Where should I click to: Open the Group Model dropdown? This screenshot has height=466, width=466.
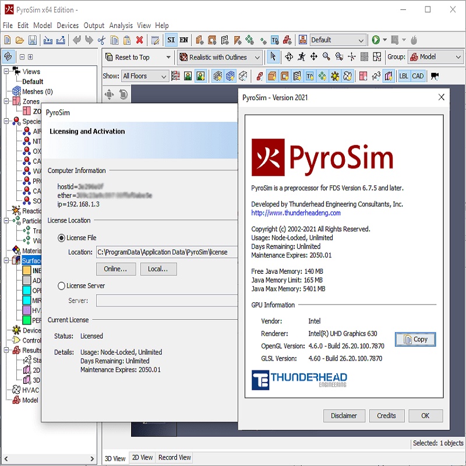435,57
